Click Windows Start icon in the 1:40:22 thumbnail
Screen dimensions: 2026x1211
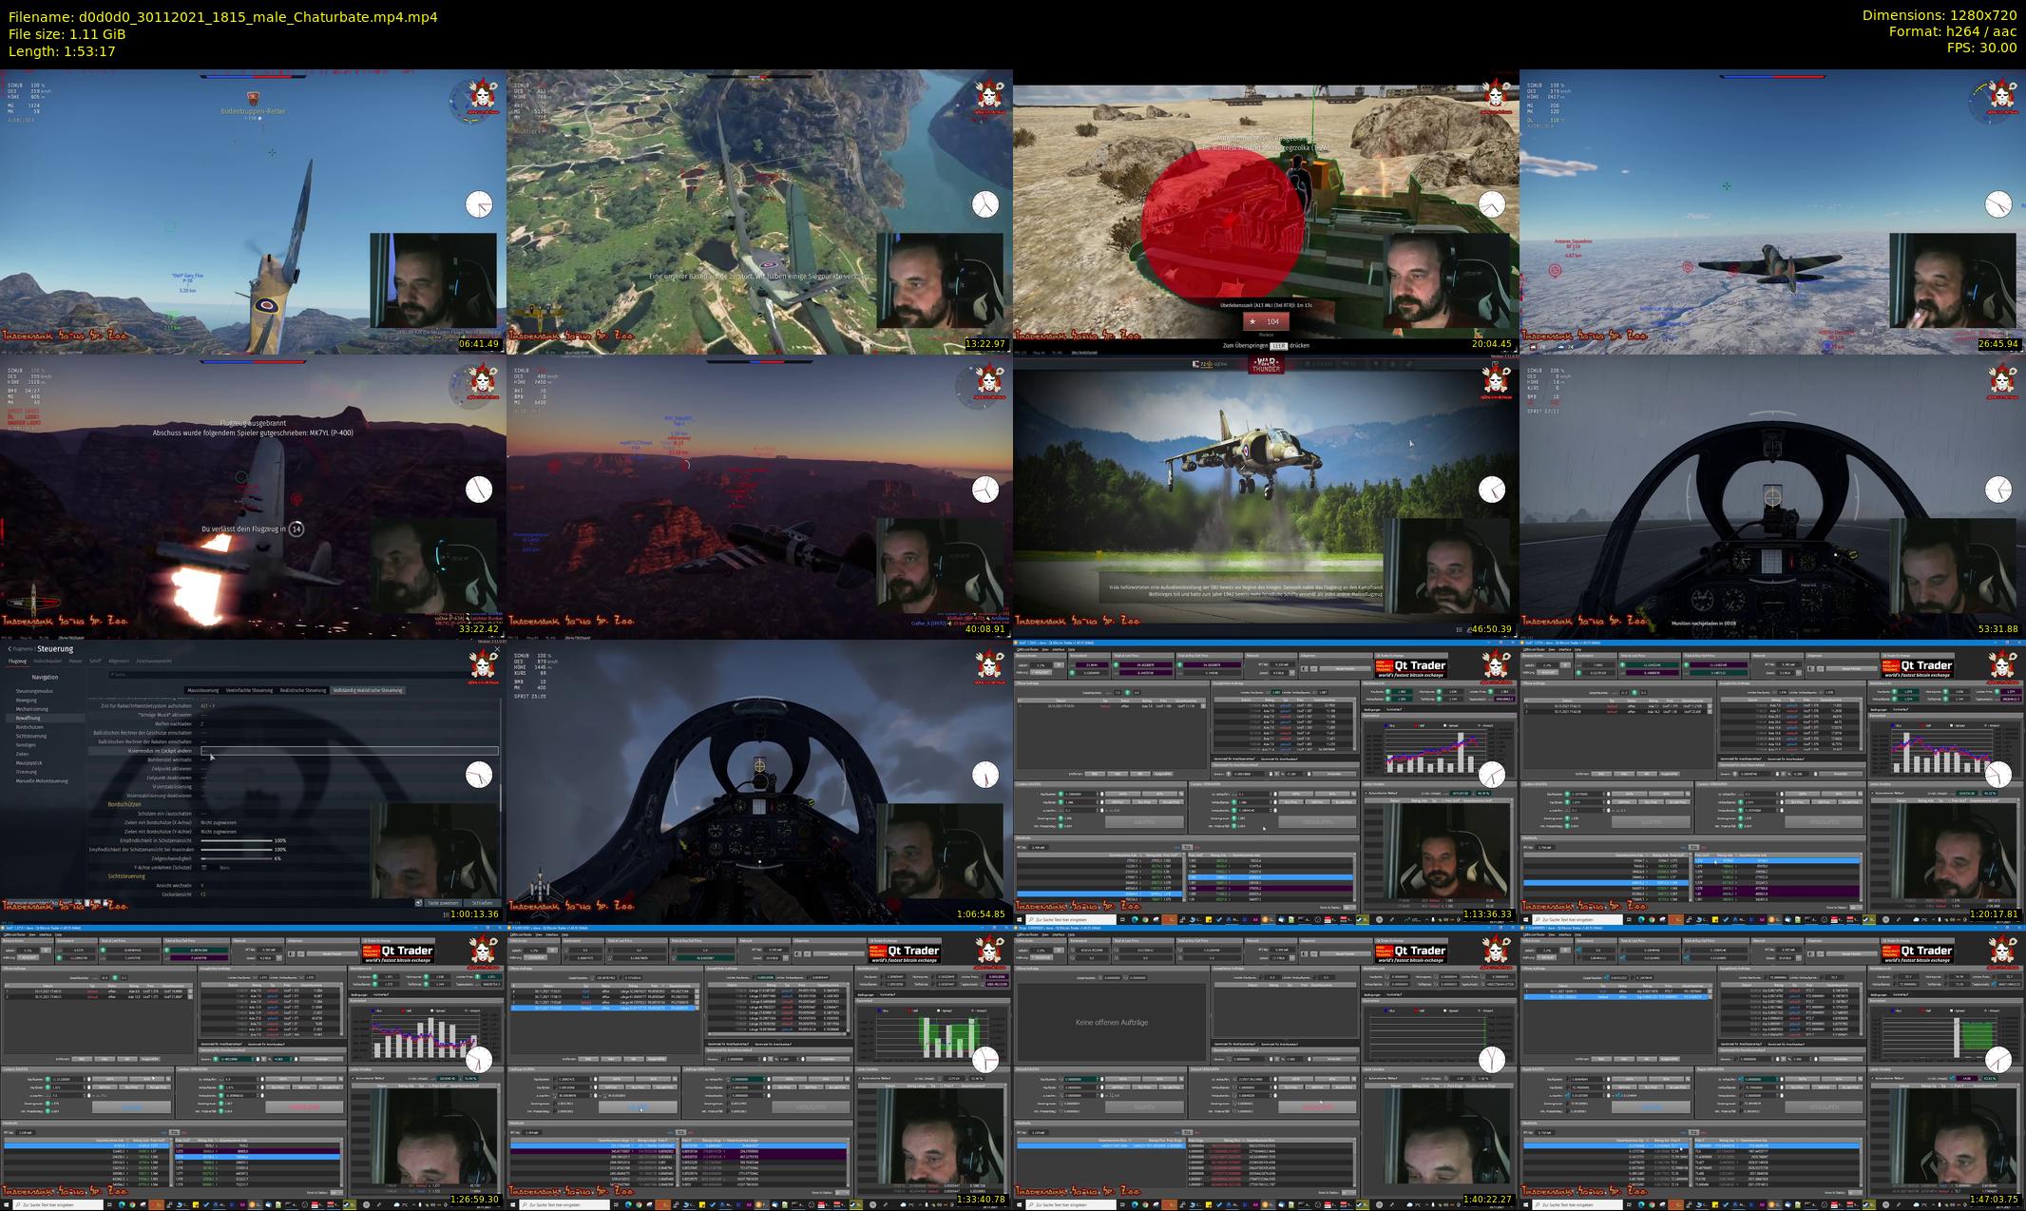(1020, 1205)
